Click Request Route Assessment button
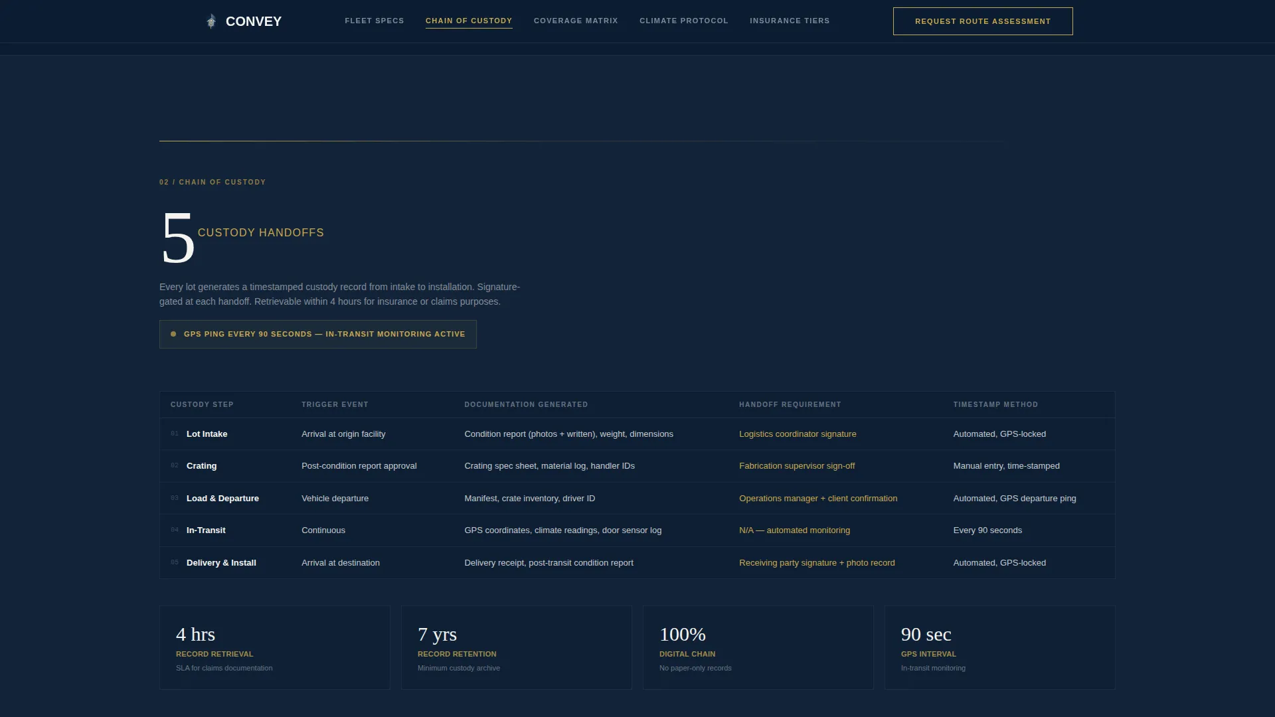 click(983, 21)
